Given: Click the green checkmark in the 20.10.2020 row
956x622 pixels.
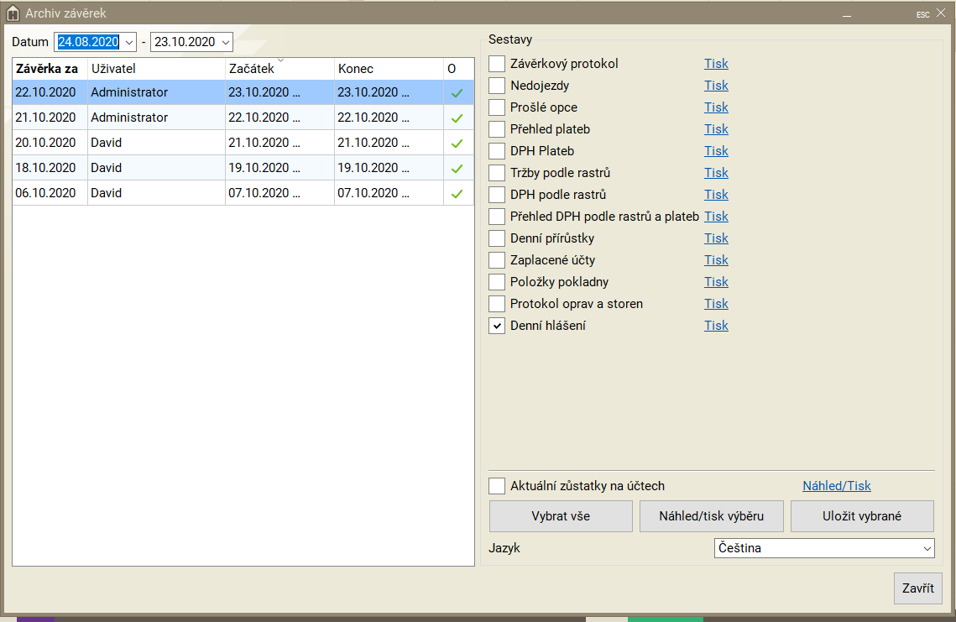Looking at the screenshot, I should pyautogui.click(x=457, y=144).
